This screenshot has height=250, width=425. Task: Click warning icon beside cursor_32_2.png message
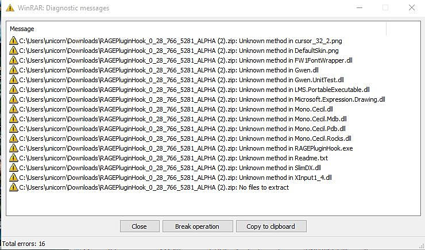14,41
